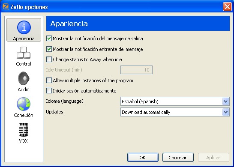Close the Zello opciones window
The width and height of the screenshot is (234, 167).
point(227,7)
